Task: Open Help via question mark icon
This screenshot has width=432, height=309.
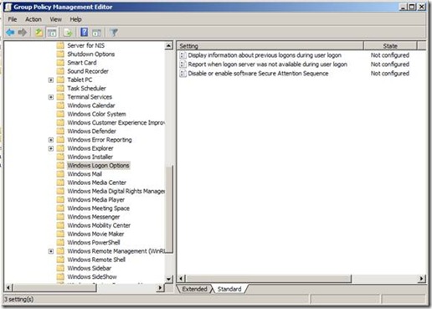Action: [x=84, y=33]
